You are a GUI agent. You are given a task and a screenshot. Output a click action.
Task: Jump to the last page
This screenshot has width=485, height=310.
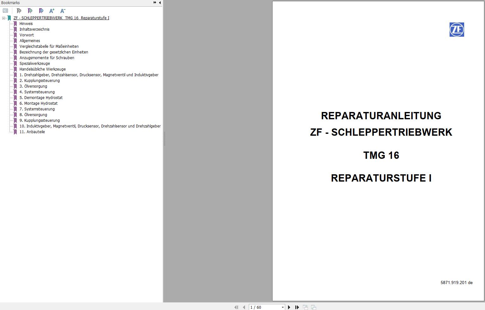pos(297,307)
